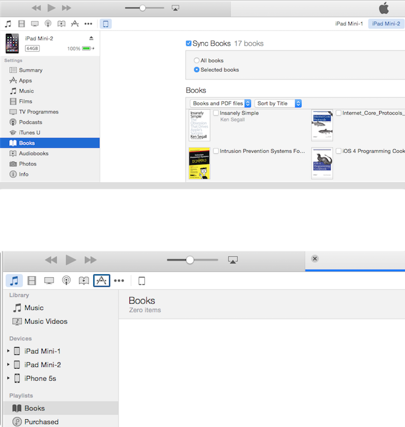Open the Apps icon in the top toolbar
Viewport: 405px width, 427px height.
[x=75, y=23]
